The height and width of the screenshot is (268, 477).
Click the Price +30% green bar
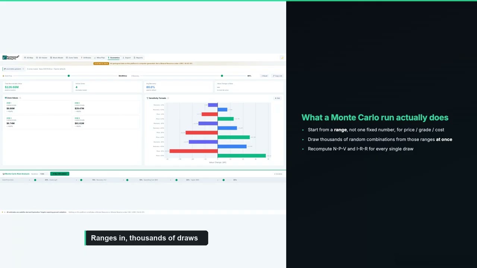pos(241,156)
